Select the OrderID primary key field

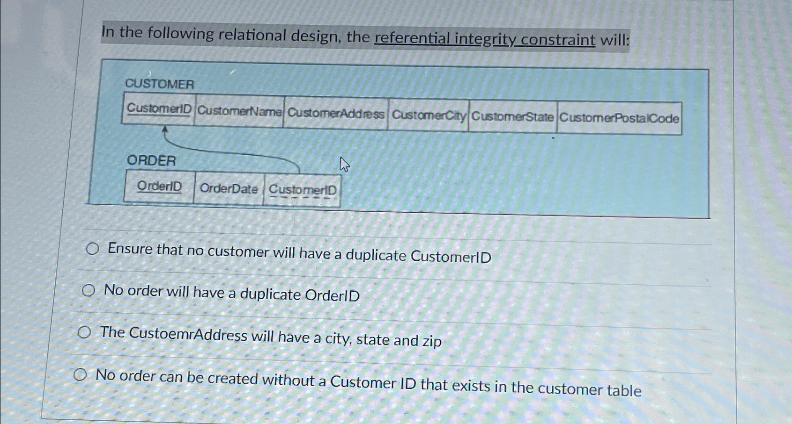(x=160, y=187)
